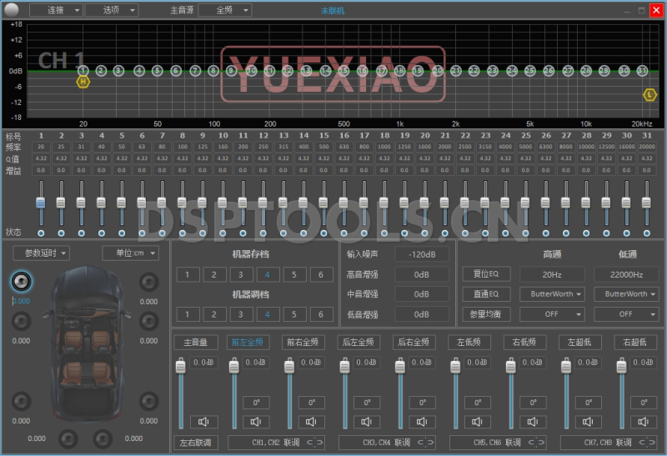Open the 选项 options menu
Image resolution: width=667 pixels, height=456 pixels.
coord(111,10)
